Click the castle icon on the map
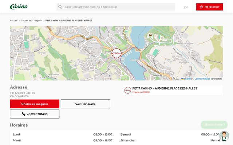Image resolution: width=233 pixels, height=145 pixels. (150, 35)
